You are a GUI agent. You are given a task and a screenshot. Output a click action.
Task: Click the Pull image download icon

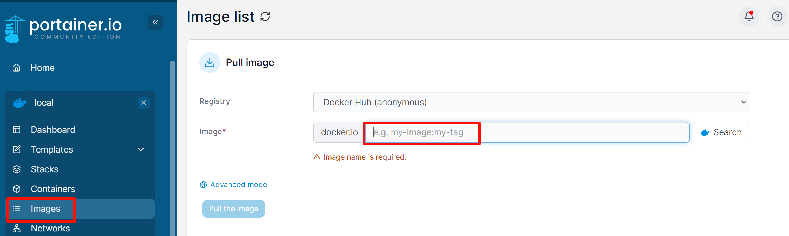210,63
